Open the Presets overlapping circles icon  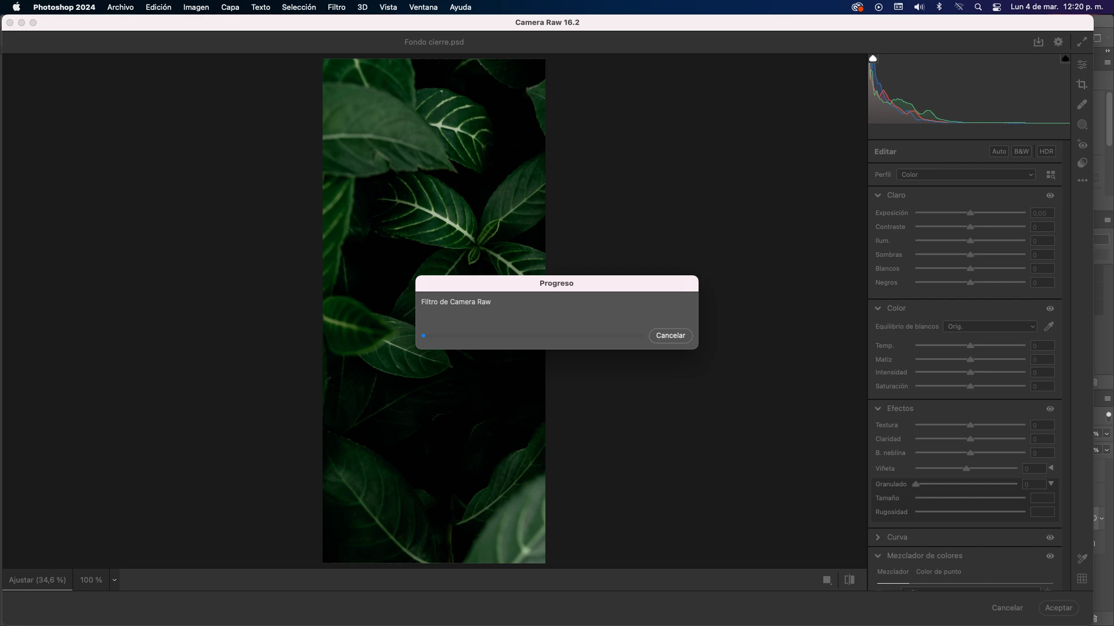pos(1082,163)
